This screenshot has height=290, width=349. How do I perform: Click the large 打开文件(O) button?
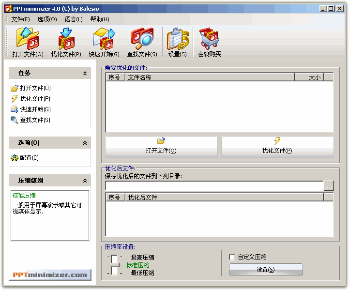click(161, 147)
